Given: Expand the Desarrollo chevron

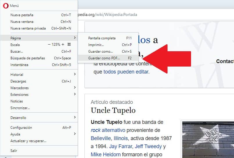Looking at the screenshot, I should click(75, 117).
